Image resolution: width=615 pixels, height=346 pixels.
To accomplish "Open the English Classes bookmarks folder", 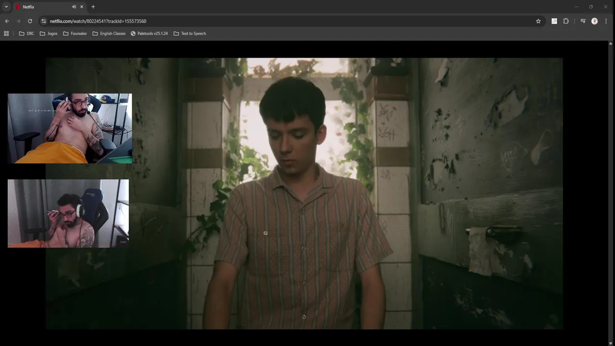I will (x=109, y=34).
